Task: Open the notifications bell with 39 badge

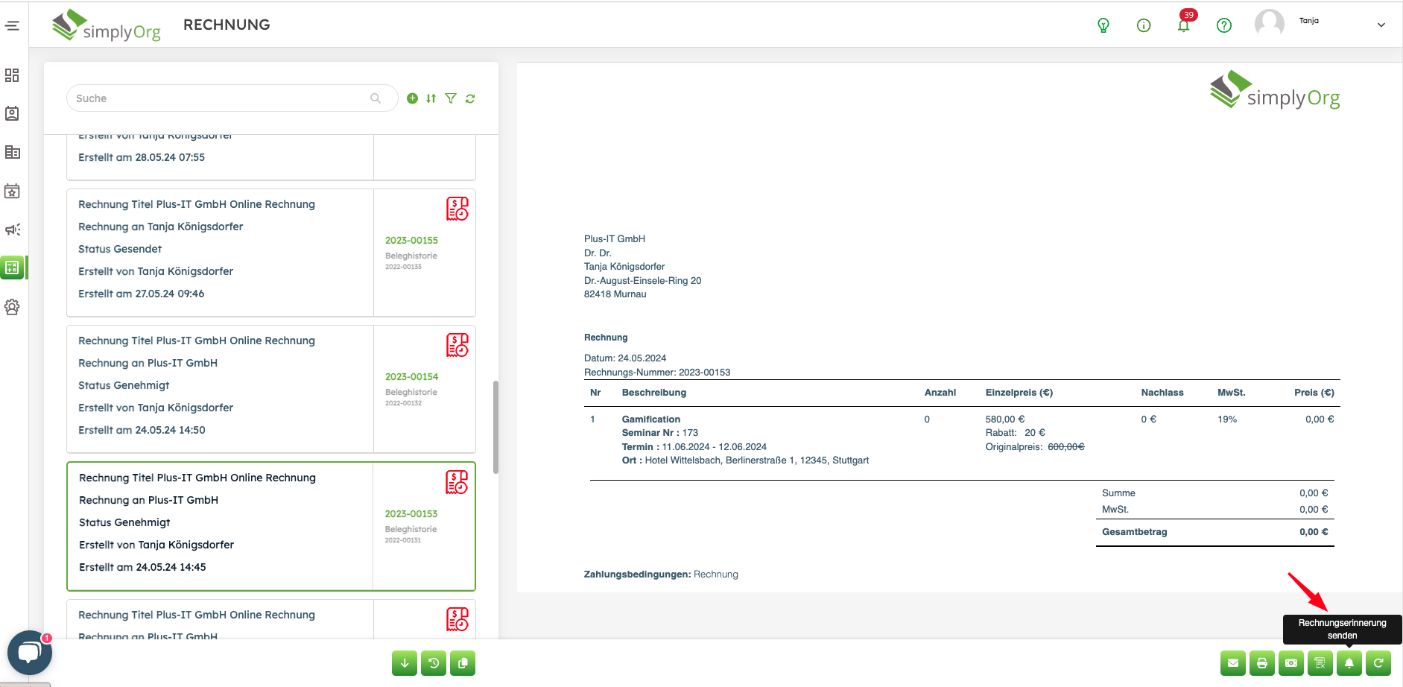Action: (x=1183, y=25)
